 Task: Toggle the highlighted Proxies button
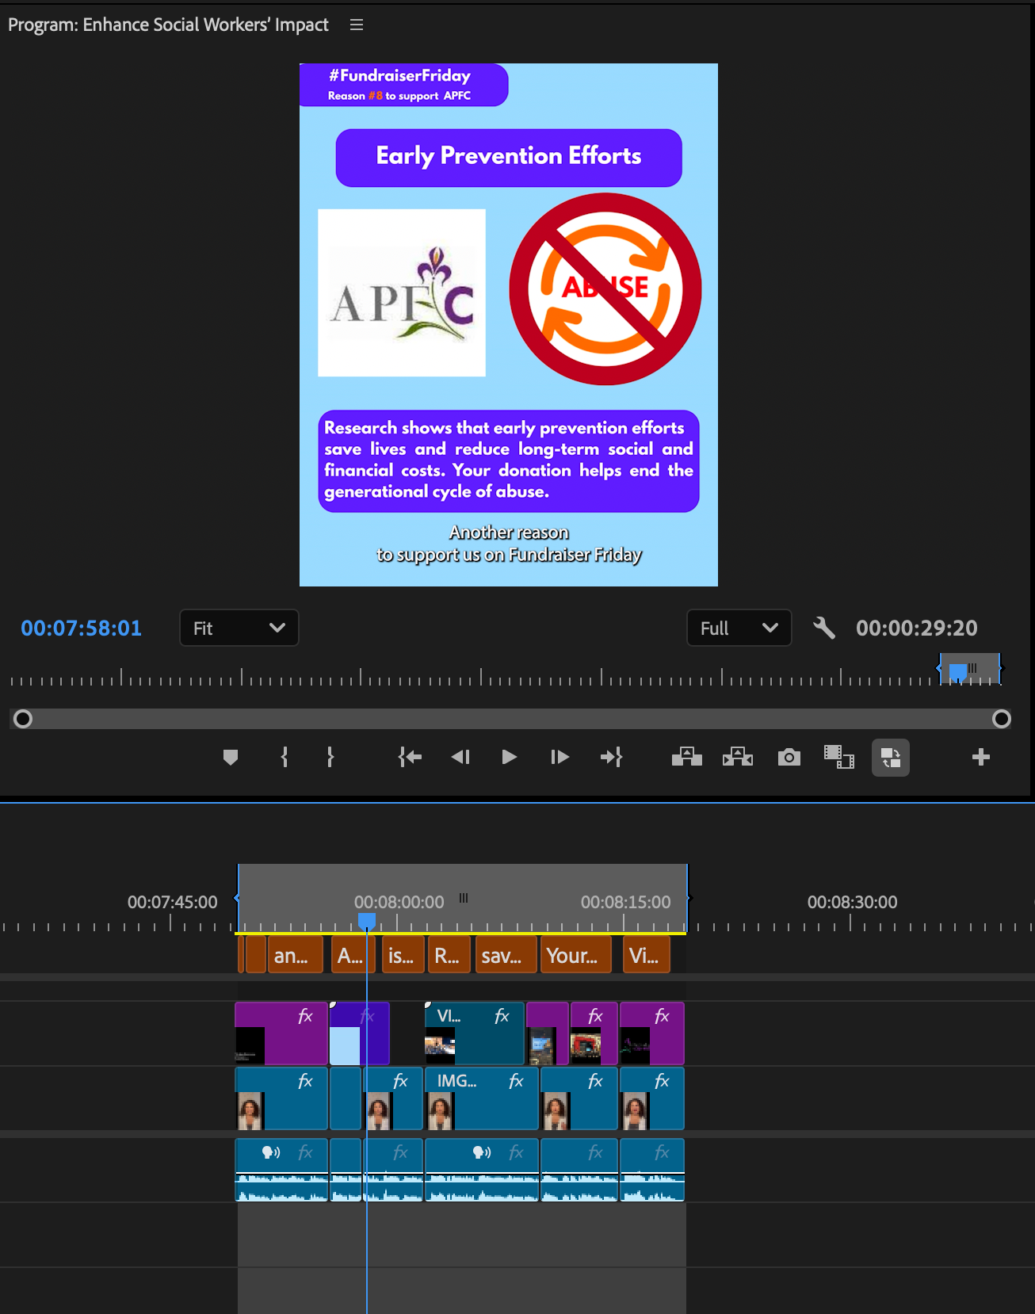coord(891,758)
